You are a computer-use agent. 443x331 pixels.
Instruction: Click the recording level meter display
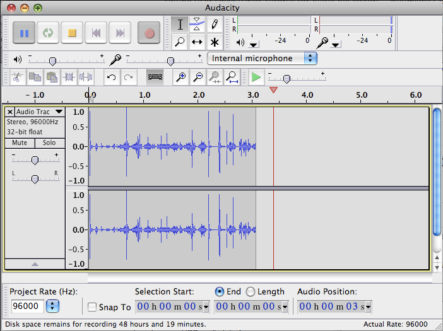point(355,25)
